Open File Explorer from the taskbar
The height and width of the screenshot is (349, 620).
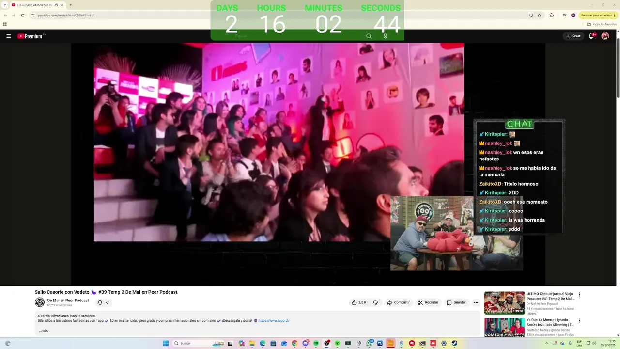coord(251,343)
